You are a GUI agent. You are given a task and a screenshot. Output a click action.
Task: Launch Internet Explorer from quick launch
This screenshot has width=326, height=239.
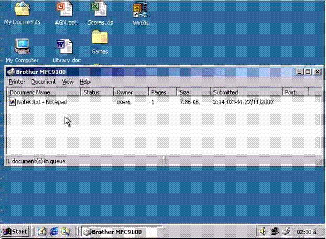click(x=54, y=231)
